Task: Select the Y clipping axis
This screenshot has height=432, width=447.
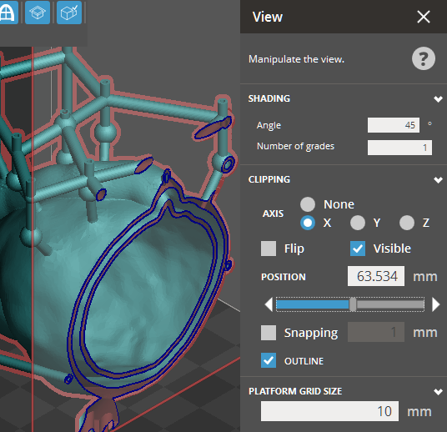Action: (358, 223)
